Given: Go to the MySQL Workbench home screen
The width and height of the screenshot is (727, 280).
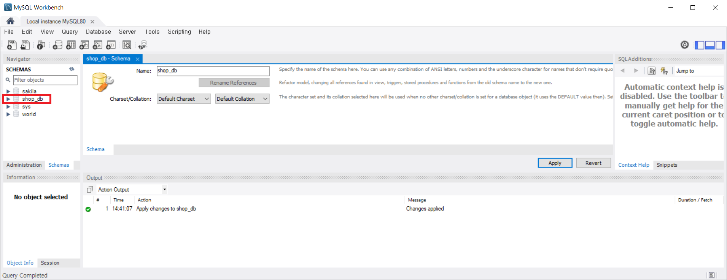Looking at the screenshot, I should 10,21.
